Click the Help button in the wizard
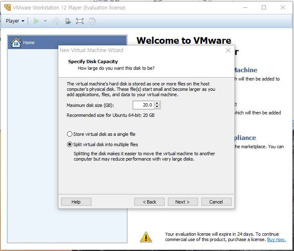Screen dimensions: 294x251 (76, 202)
